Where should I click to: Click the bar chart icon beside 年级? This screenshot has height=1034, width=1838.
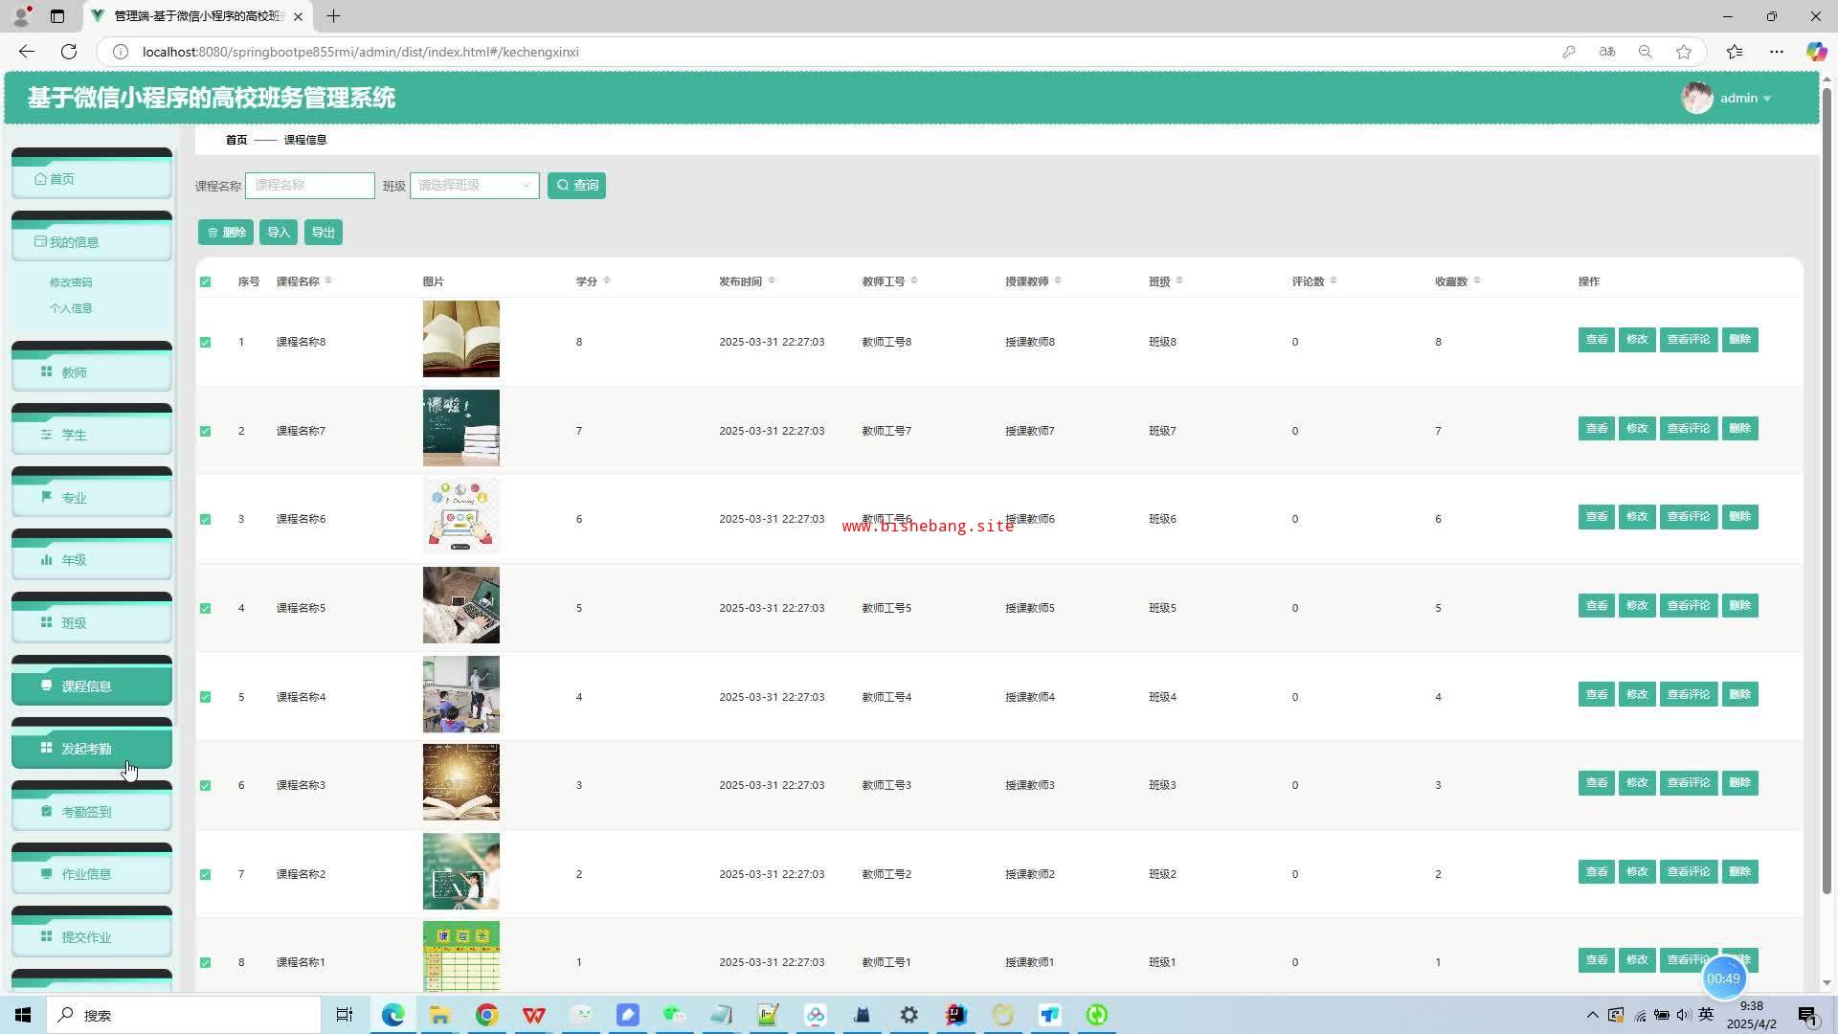[x=46, y=560]
